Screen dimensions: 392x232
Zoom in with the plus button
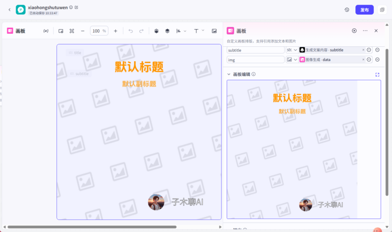tap(115, 31)
